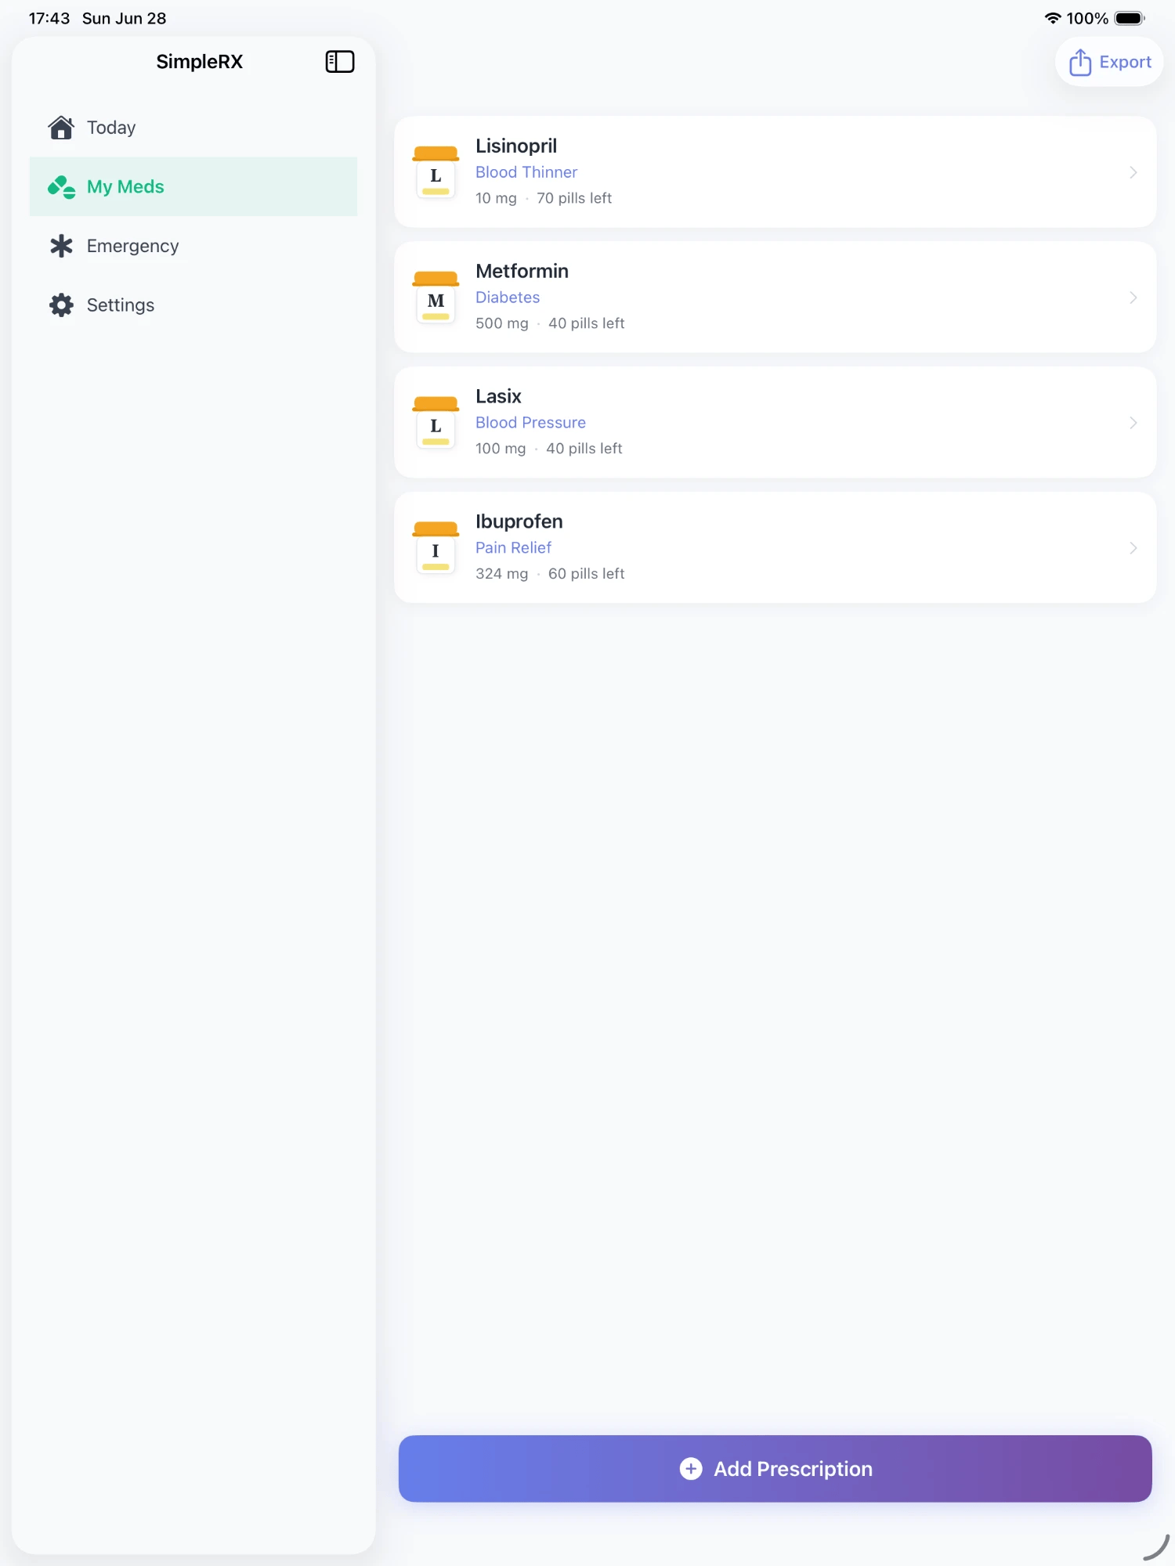The image size is (1175, 1566).
Task: Click the Metformin pill bottle icon
Action: (x=436, y=298)
